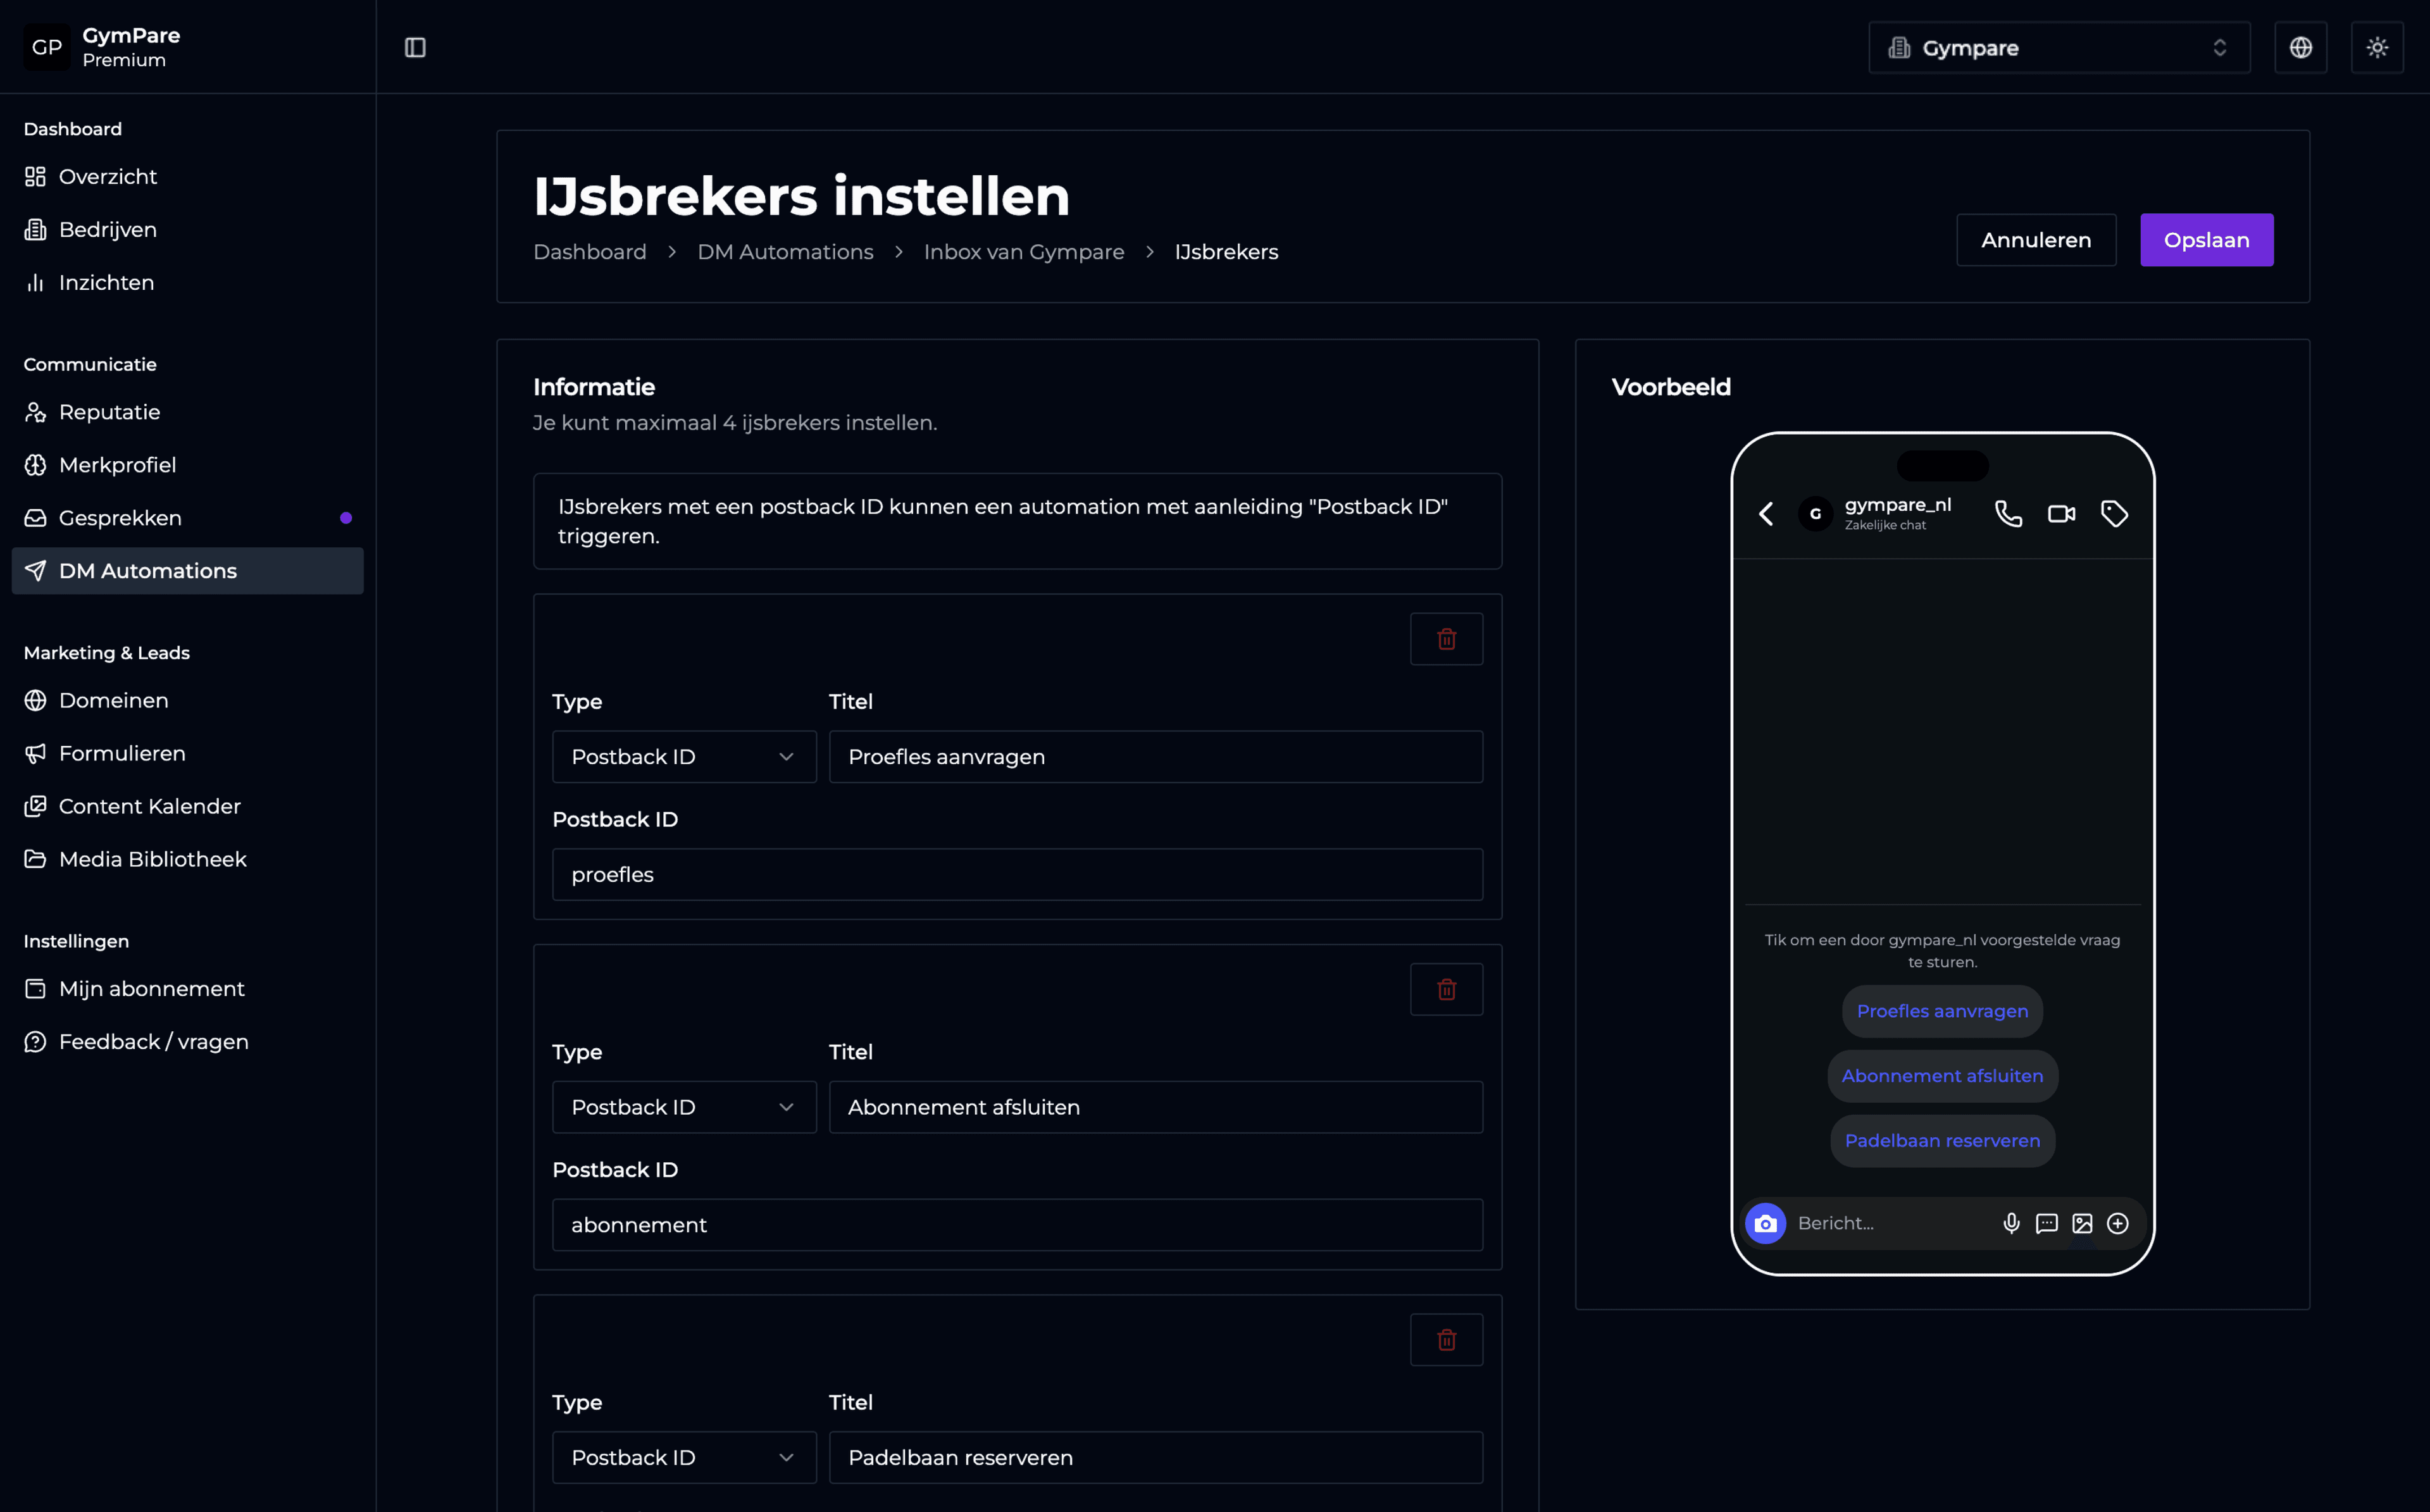Image resolution: width=2430 pixels, height=1512 pixels.
Task: Tap the phone call icon in preview
Action: (2008, 514)
